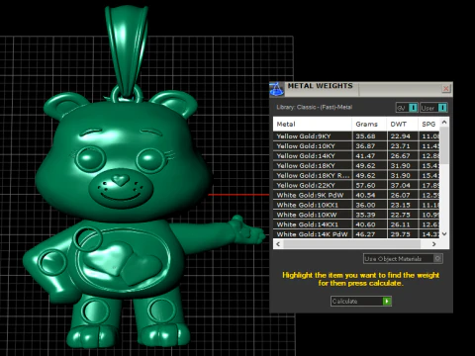Select the White Gold:10KX1 row

pyautogui.click(x=356, y=205)
